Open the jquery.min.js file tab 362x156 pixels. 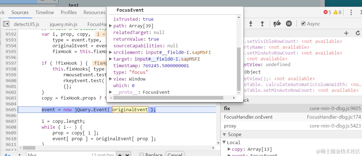[x=63, y=24]
